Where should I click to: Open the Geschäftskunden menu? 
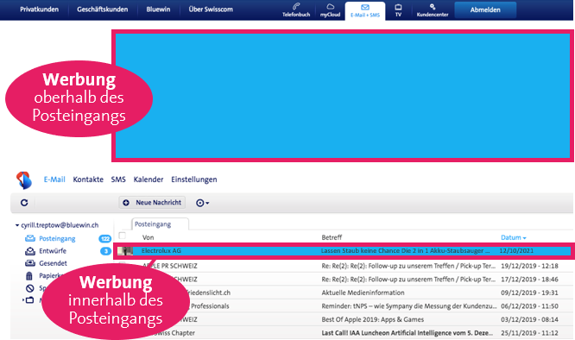click(103, 9)
